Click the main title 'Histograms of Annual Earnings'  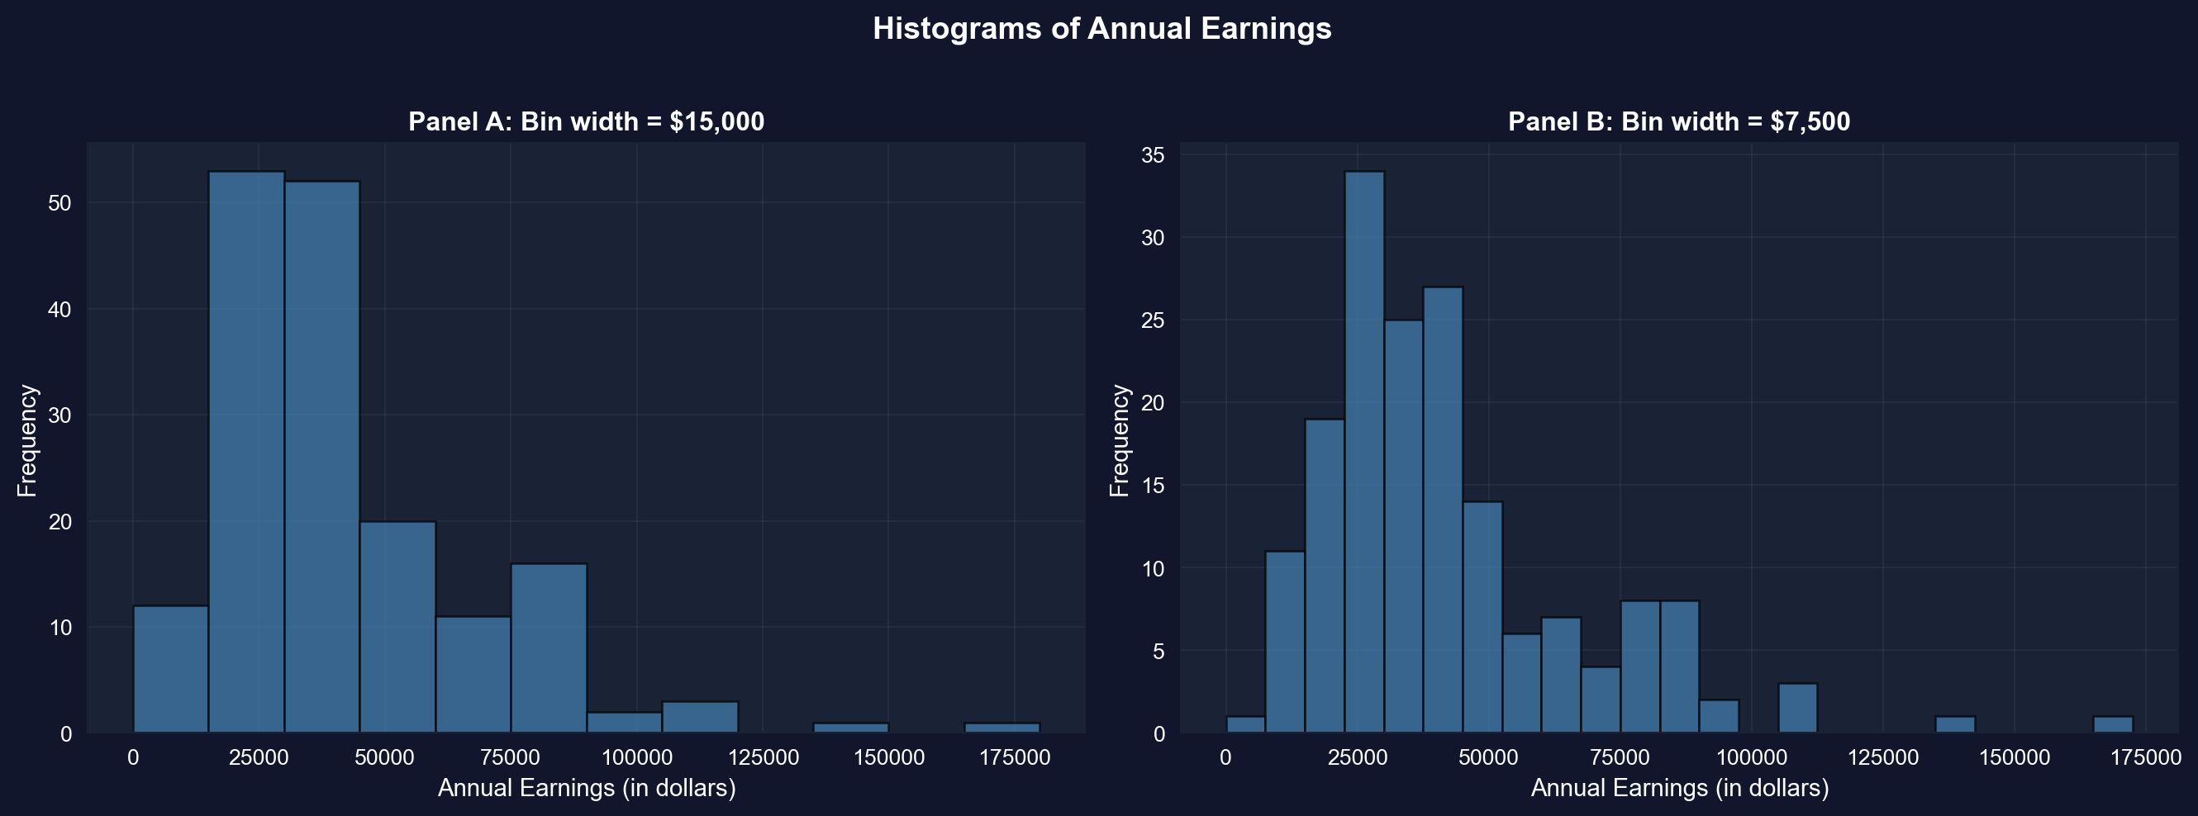(x=1101, y=29)
